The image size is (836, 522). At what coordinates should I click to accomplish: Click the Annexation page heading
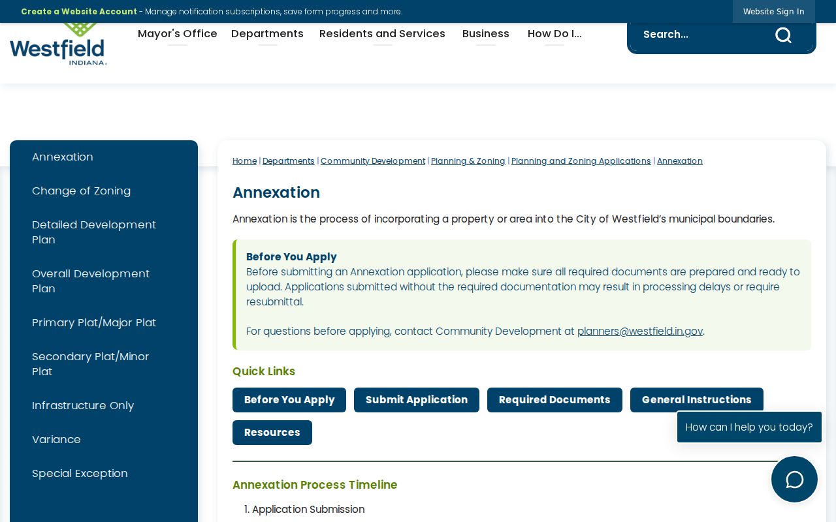tap(276, 192)
